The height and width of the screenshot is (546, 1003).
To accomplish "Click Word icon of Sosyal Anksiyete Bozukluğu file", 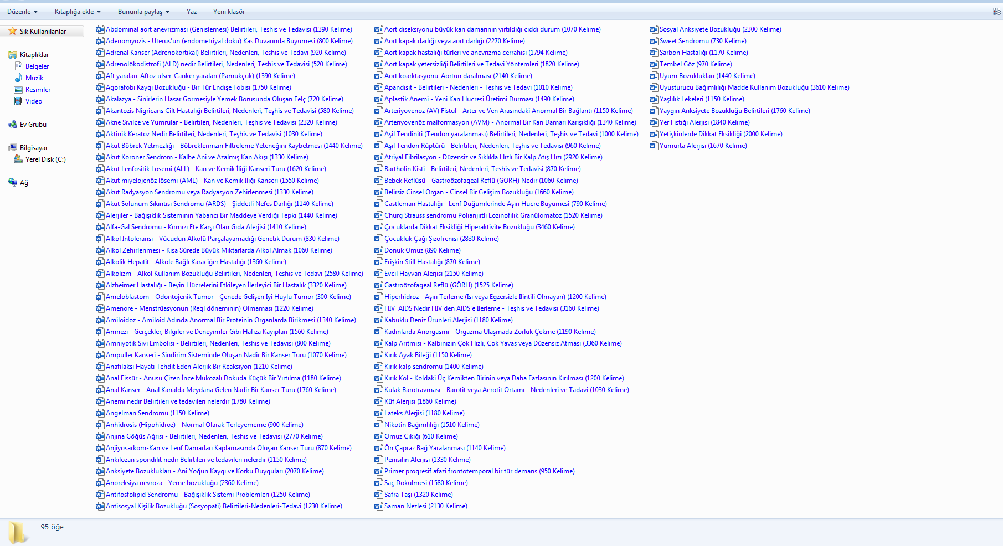I will tap(654, 29).
